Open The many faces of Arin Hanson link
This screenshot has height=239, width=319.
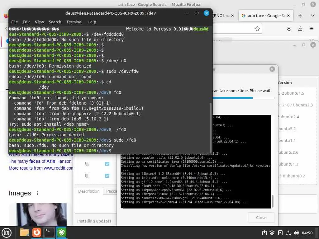pyautogui.click(x=40, y=161)
